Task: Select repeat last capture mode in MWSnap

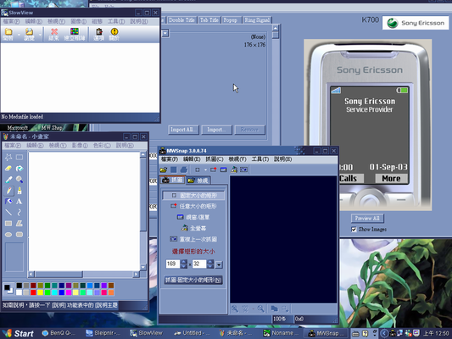Action: 193,239
